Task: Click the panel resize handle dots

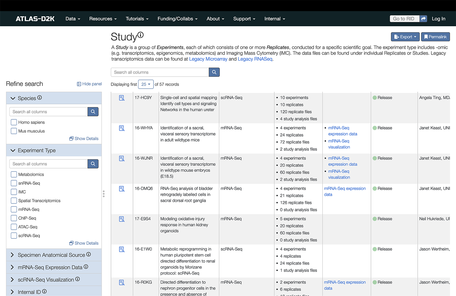Action: 104,194
